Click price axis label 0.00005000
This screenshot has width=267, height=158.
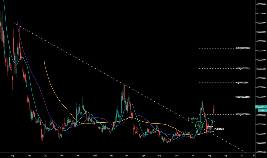tap(261, 87)
